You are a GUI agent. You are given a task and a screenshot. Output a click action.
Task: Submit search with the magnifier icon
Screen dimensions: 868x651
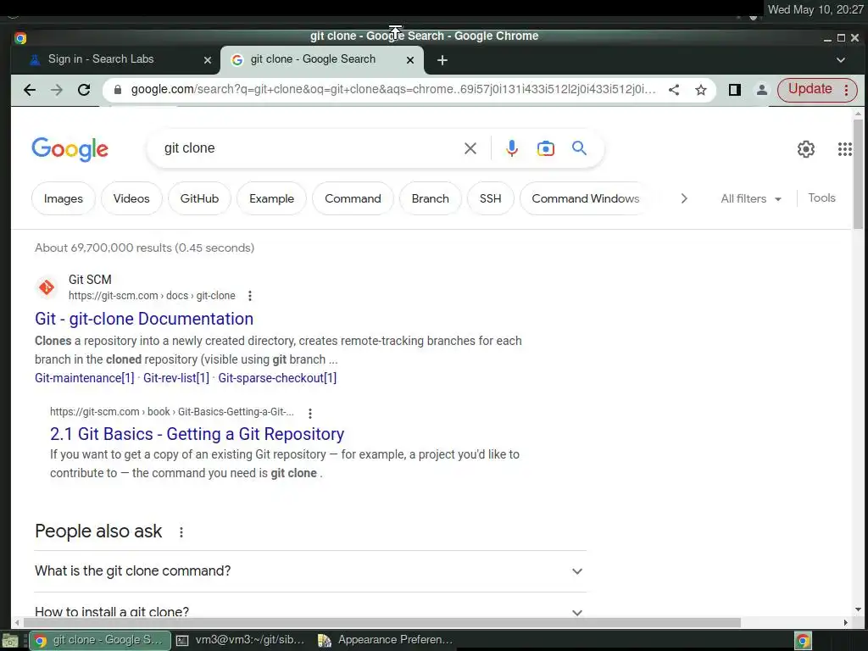point(579,148)
